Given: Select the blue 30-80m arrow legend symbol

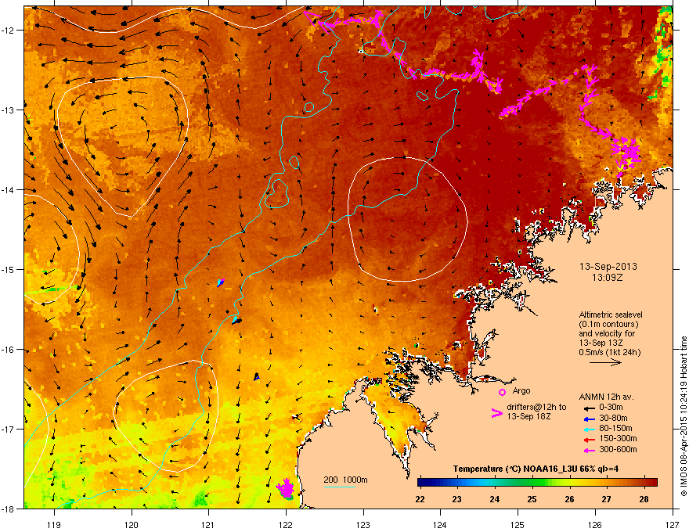Looking at the screenshot, I should tap(589, 419).
